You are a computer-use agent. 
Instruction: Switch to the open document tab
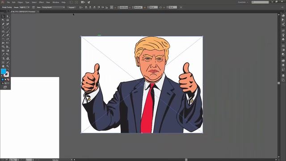pyautogui.click(x=23, y=12)
